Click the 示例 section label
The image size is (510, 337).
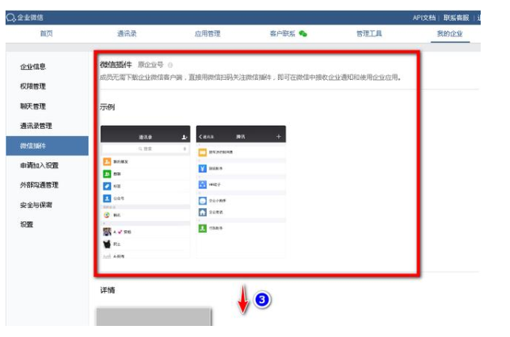(x=108, y=107)
